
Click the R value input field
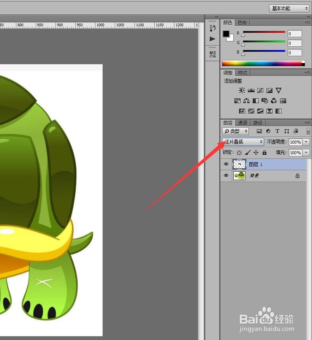[295, 34]
